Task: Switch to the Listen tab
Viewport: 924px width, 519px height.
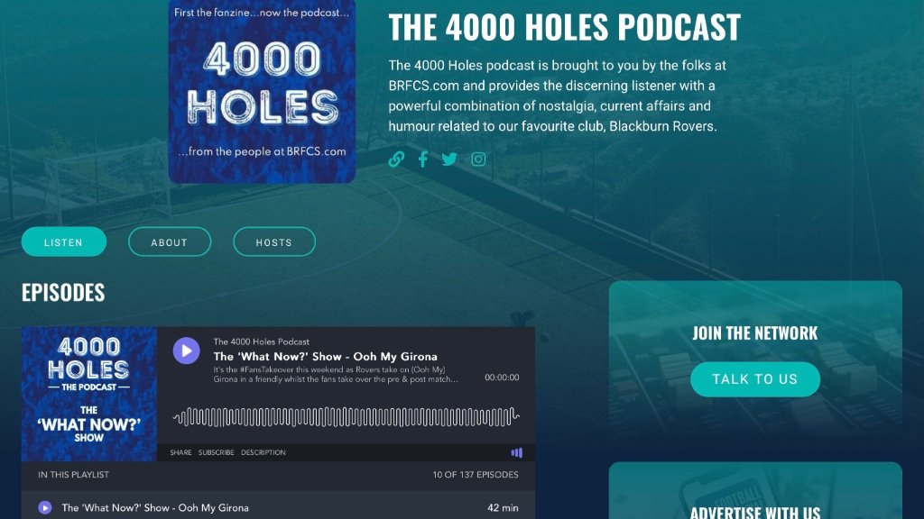Action: pyautogui.click(x=63, y=242)
